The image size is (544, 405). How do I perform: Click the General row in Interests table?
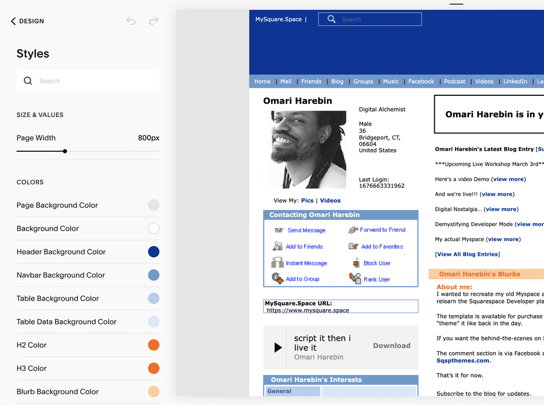click(x=293, y=391)
